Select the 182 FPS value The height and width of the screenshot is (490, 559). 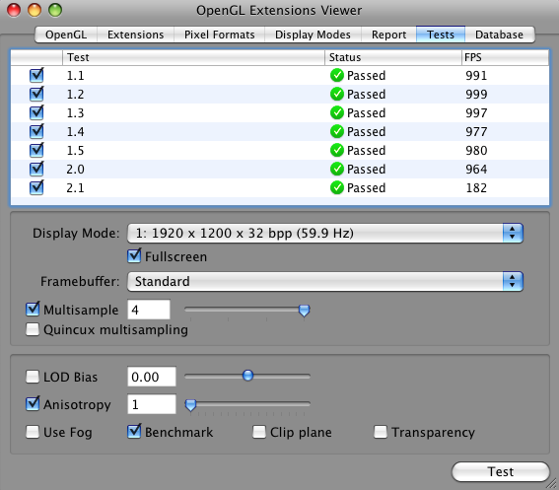coord(476,188)
